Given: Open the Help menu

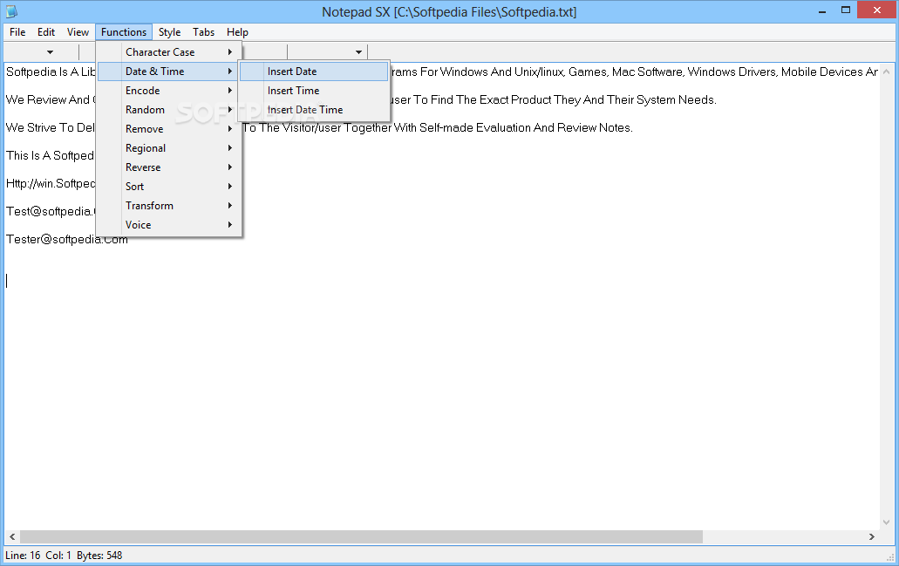Looking at the screenshot, I should (x=237, y=32).
